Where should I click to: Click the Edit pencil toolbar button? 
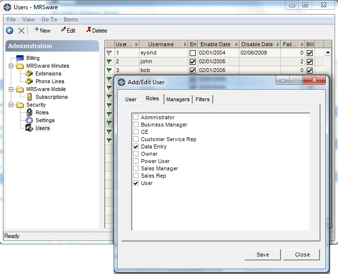click(x=68, y=30)
